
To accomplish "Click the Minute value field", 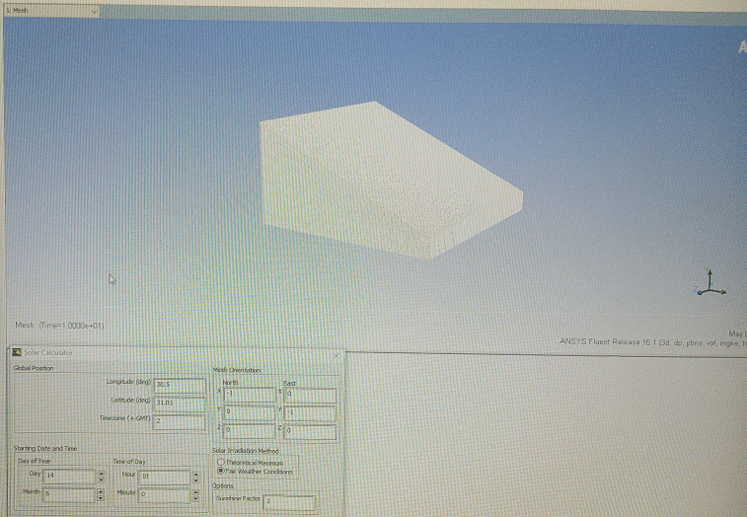I will click(x=165, y=495).
